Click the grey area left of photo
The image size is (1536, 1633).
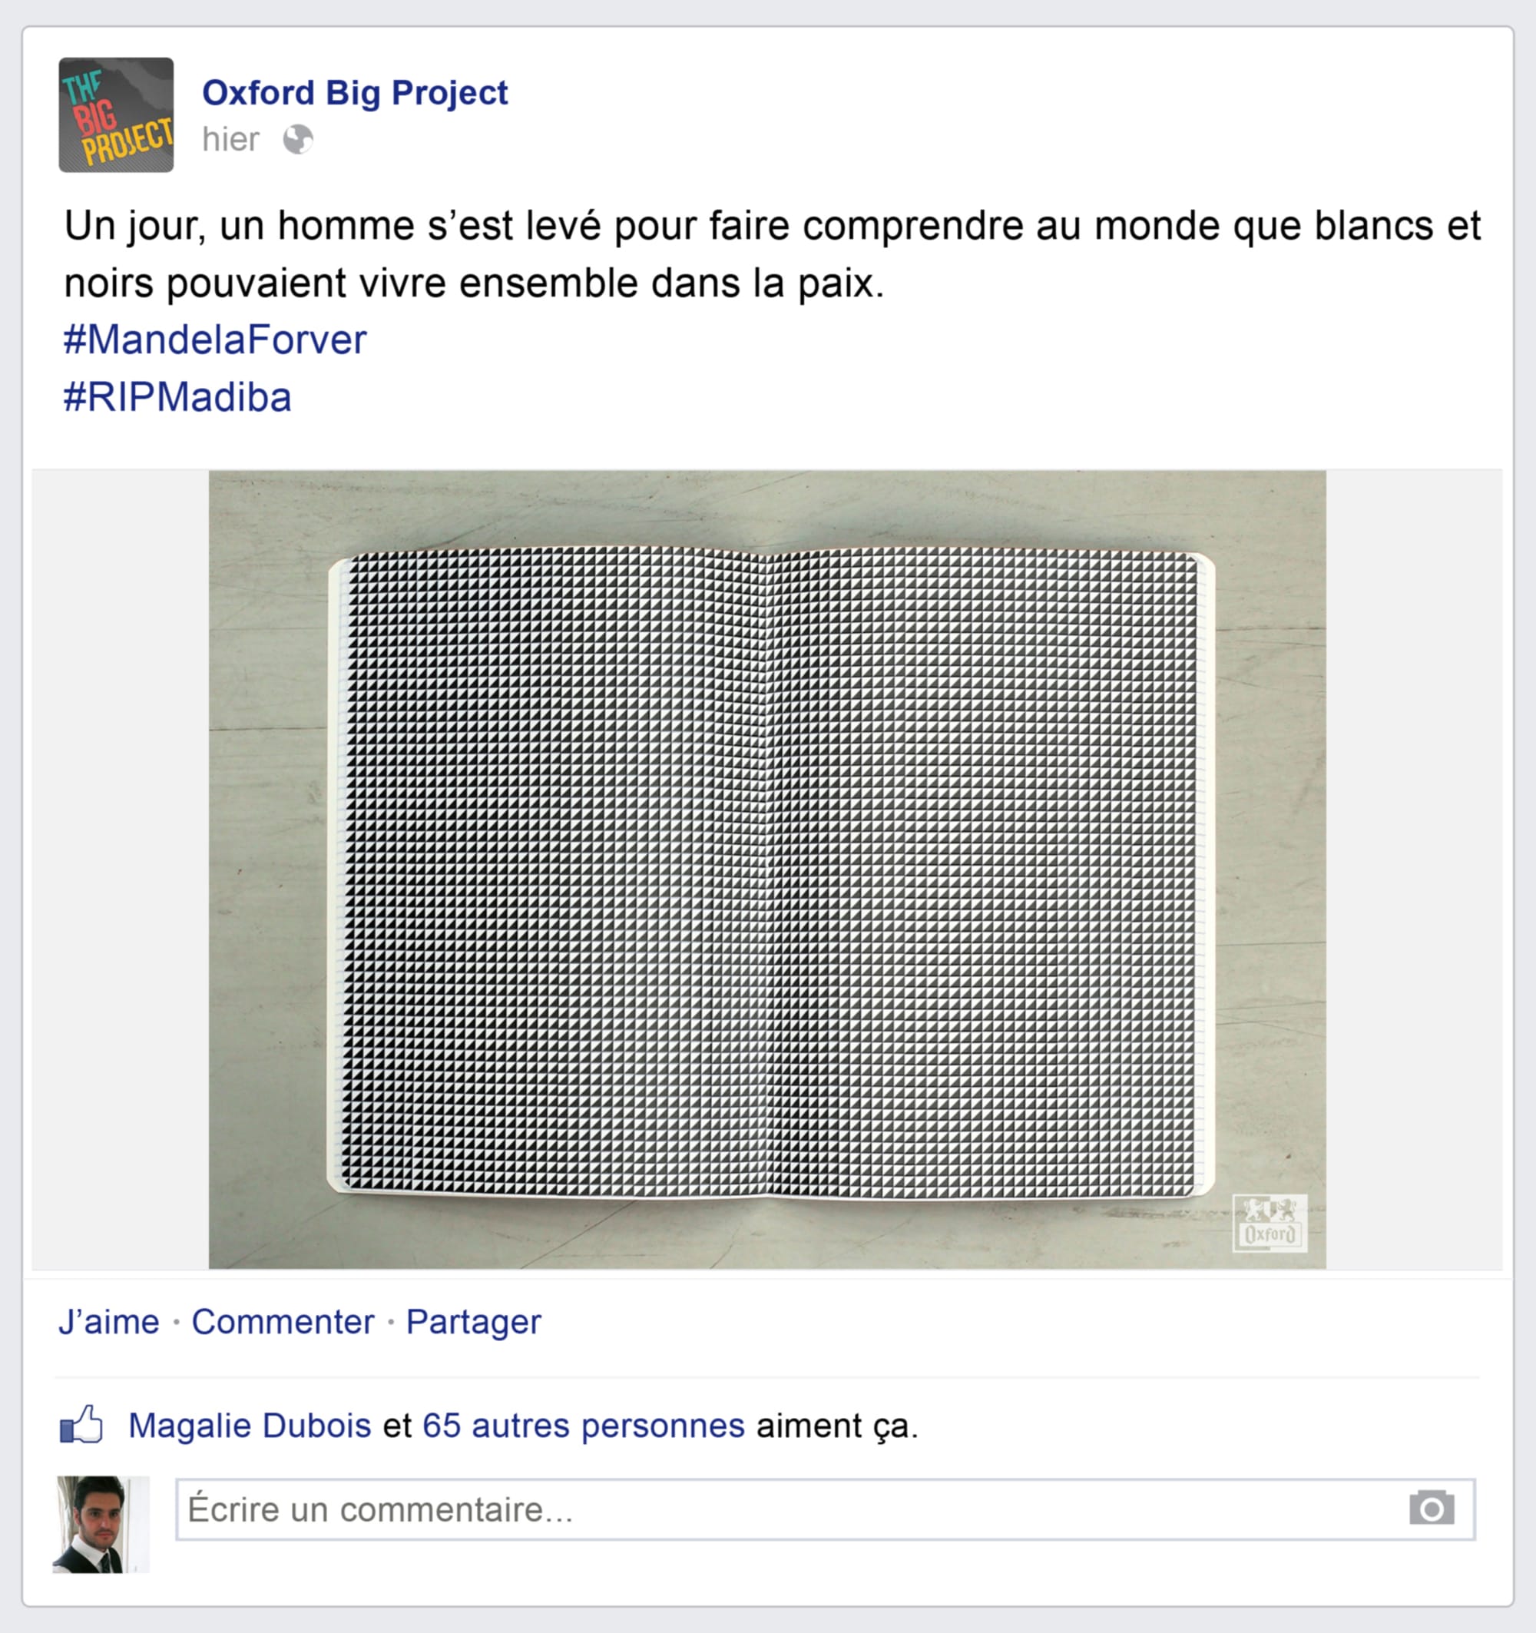(121, 870)
